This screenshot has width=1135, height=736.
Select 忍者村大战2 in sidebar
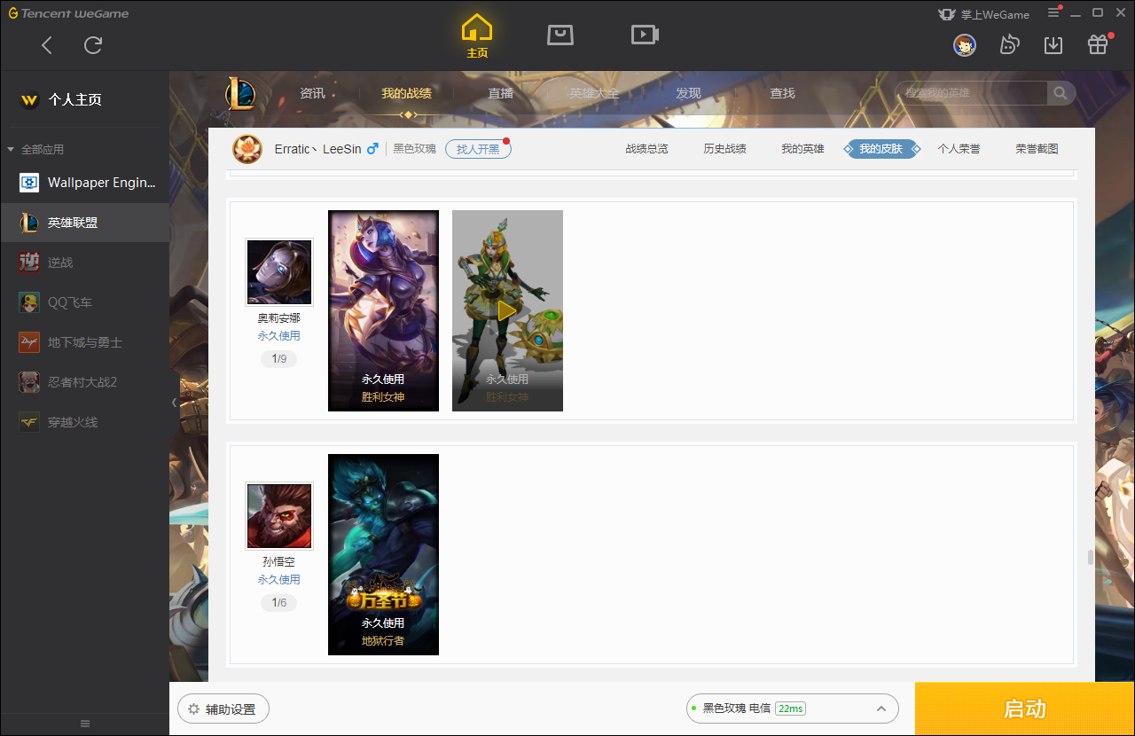coord(84,382)
